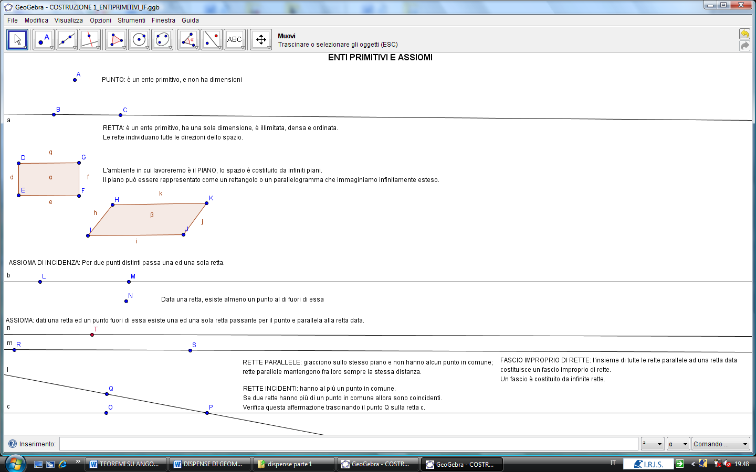Open the input bar help icon
Viewport: 756px width, 472px height.
pyautogui.click(x=13, y=444)
